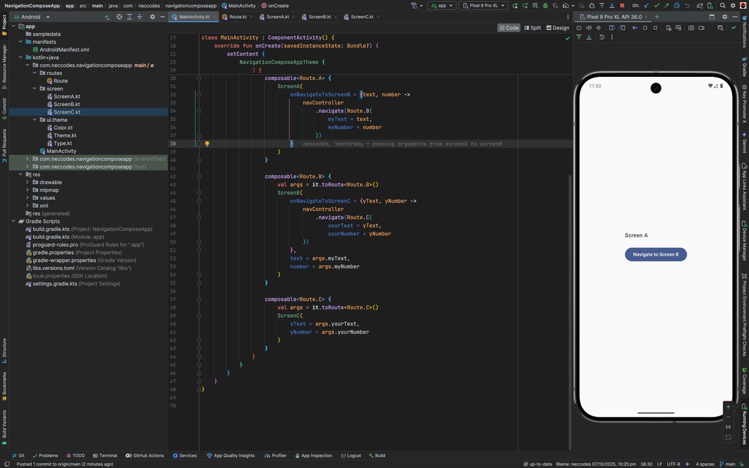749x468 pixels.
Task: Open Search Everywhere magnifier icon
Action: [x=723, y=6]
